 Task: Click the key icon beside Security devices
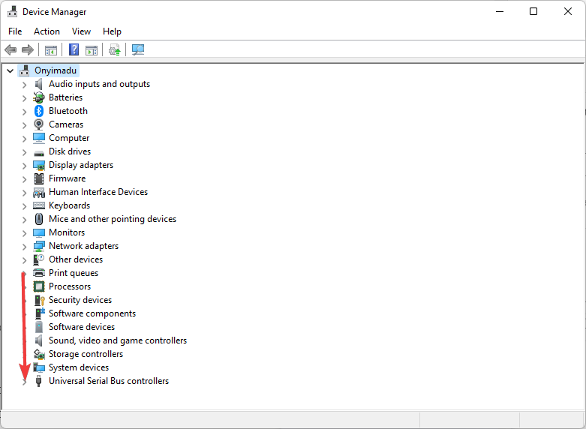pos(39,300)
